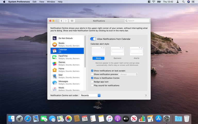Uncheck Show notifications on lock screen

(x=92, y=71)
